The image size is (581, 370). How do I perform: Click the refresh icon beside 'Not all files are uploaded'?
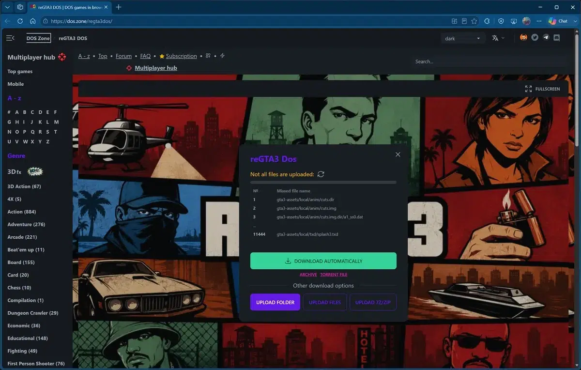pyautogui.click(x=321, y=174)
